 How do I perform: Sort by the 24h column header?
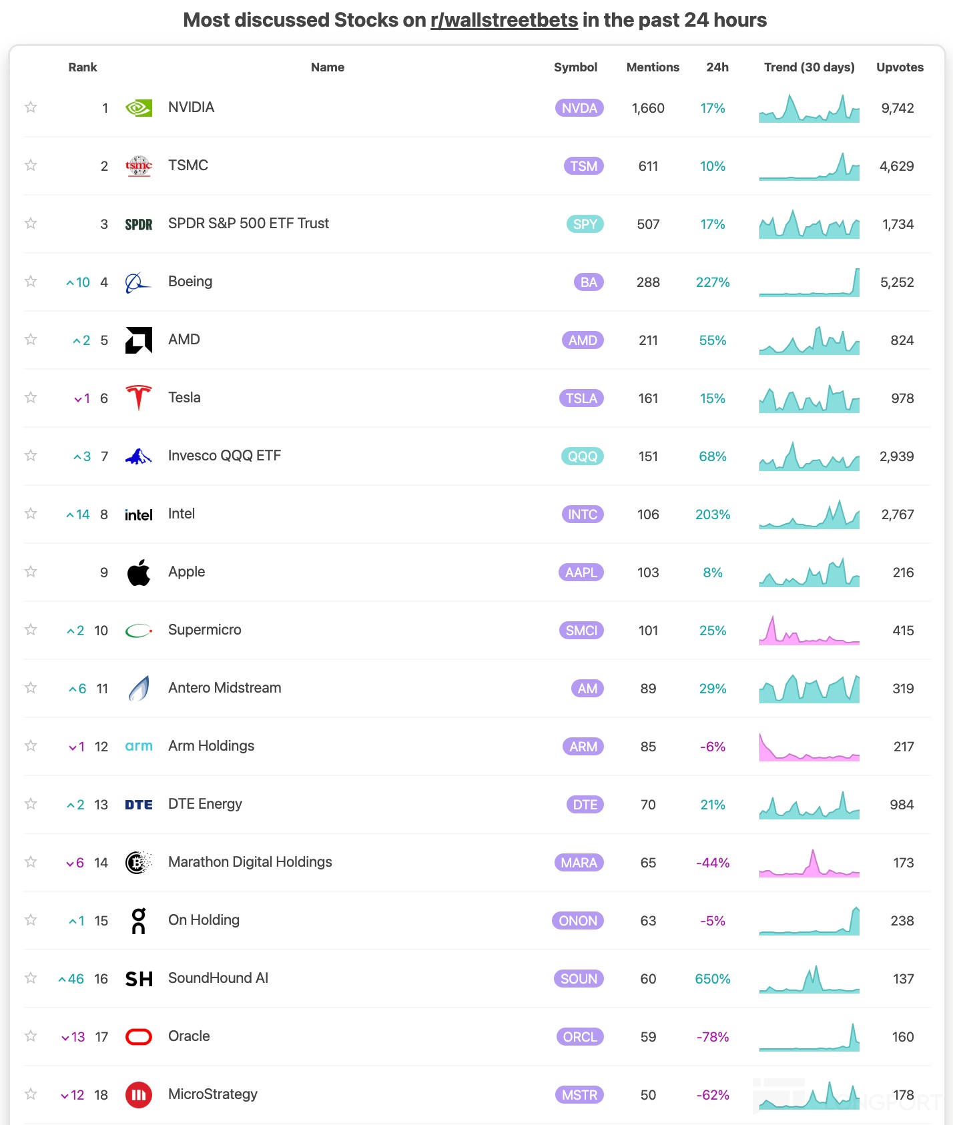(x=717, y=67)
